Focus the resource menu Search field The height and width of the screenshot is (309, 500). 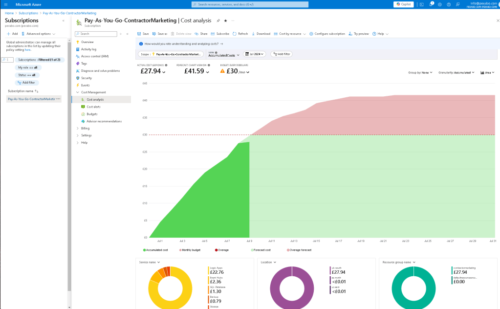click(x=96, y=34)
